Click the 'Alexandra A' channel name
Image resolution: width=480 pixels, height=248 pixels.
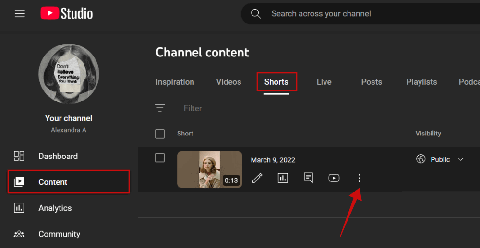(x=69, y=130)
